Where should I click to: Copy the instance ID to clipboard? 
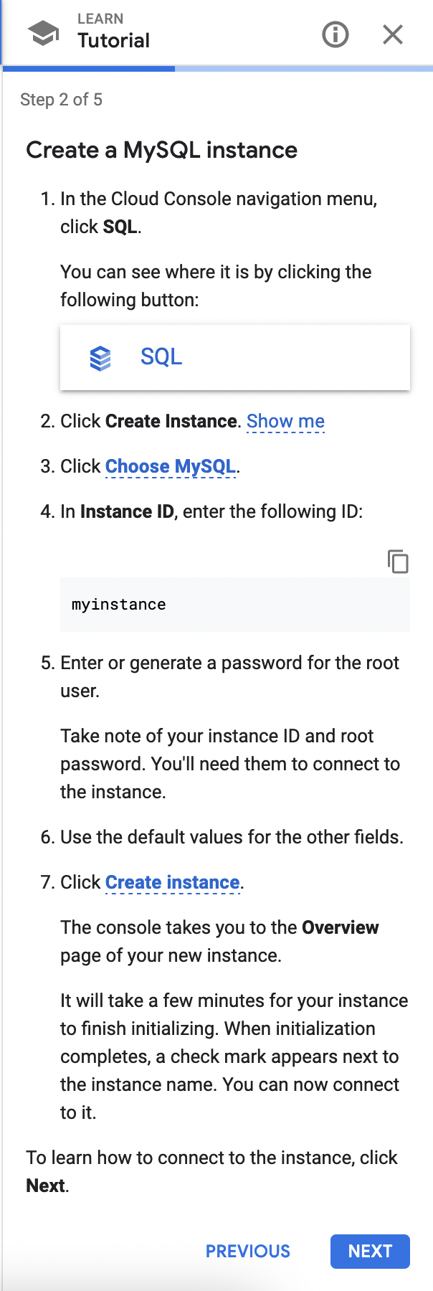pos(398,561)
